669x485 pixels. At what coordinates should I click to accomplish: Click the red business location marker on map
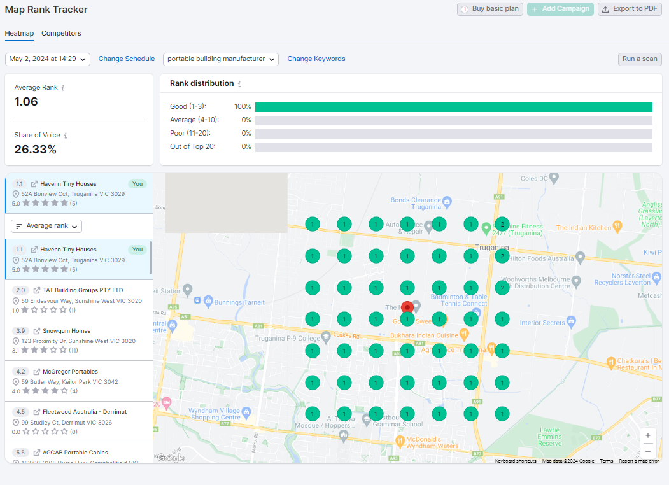407,307
